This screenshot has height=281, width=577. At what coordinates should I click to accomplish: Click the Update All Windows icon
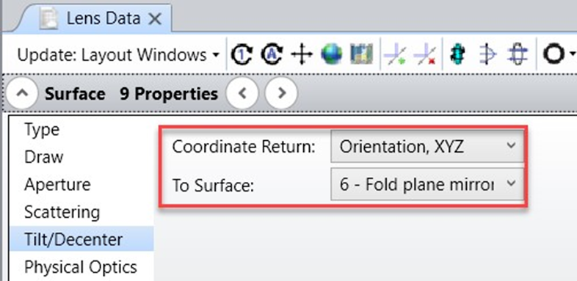(271, 55)
